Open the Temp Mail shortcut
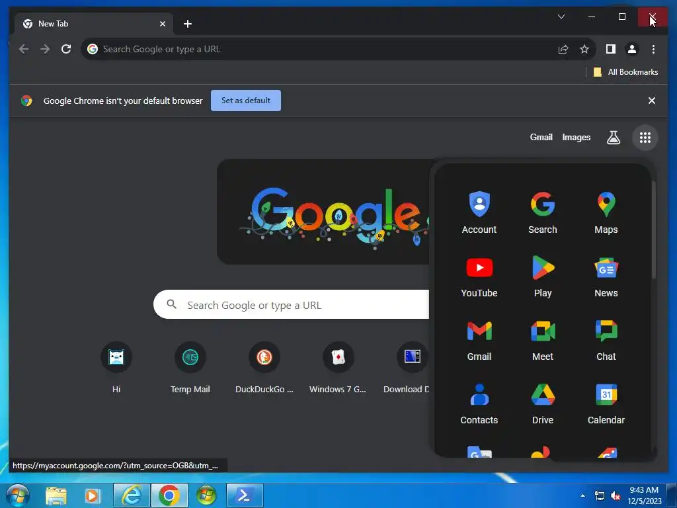The image size is (677, 508). click(190, 368)
